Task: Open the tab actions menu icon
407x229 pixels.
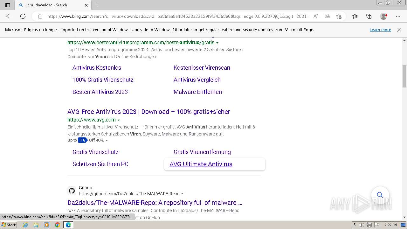Action: pyautogui.click(x=8, y=5)
